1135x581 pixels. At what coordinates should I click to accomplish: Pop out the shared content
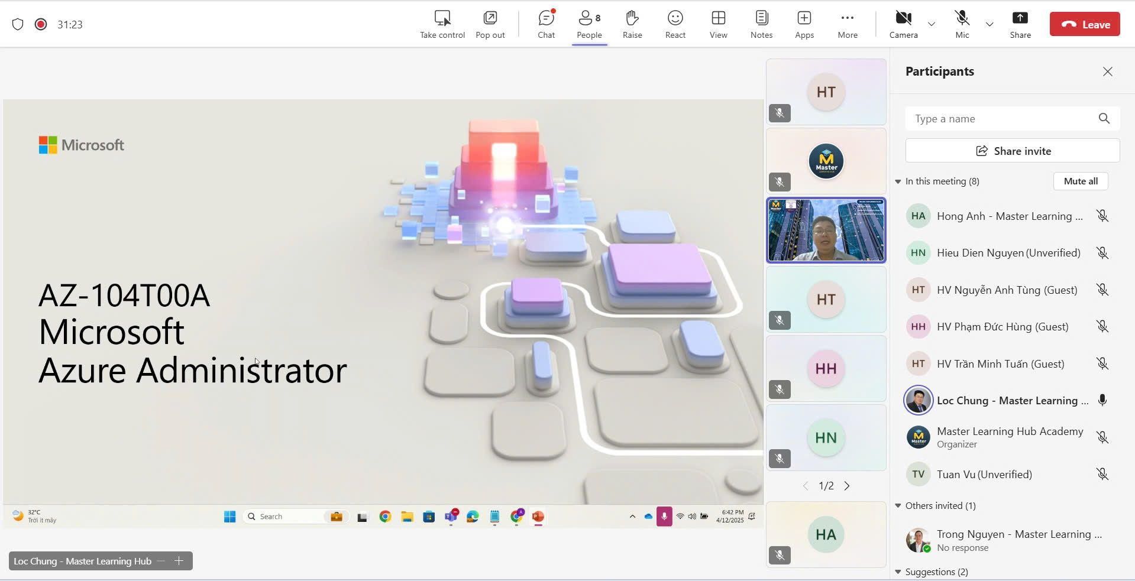490,25
